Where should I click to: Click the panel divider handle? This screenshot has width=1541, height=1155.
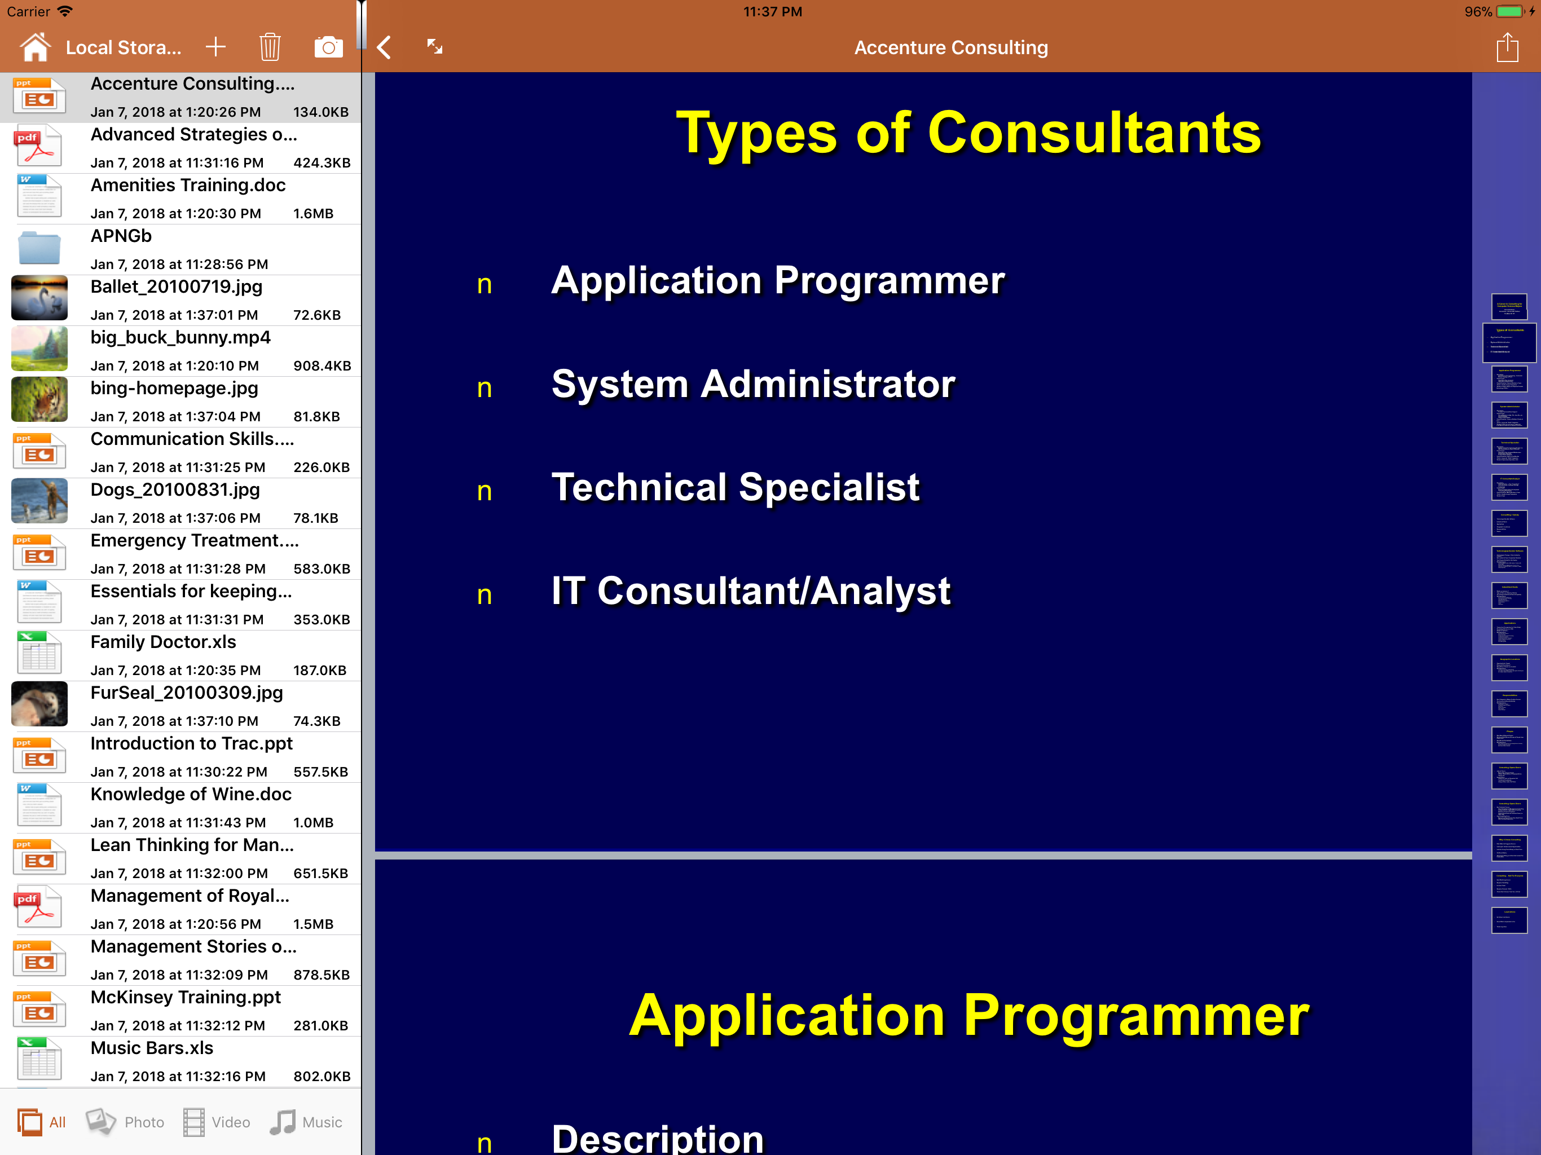(361, 24)
